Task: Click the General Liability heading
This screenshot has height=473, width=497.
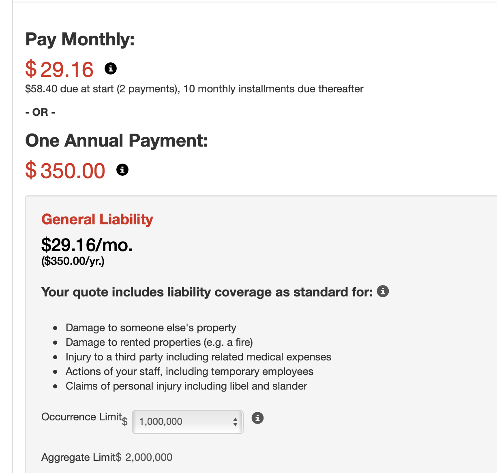Action: (97, 219)
